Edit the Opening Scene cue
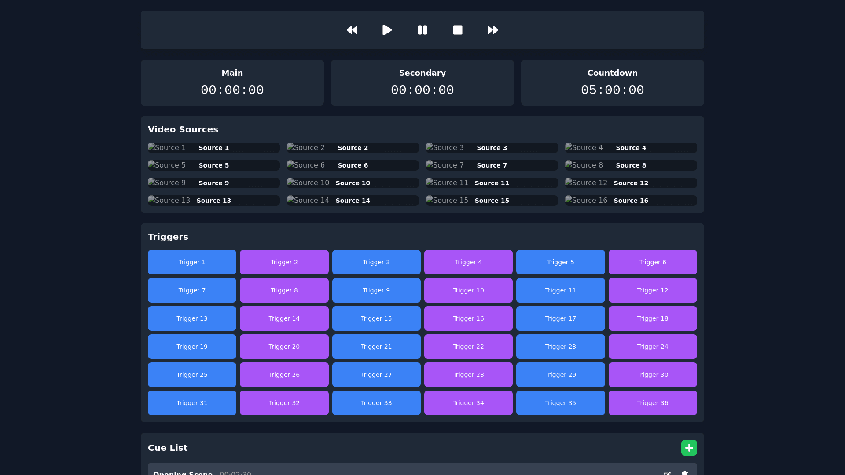 [667, 473]
